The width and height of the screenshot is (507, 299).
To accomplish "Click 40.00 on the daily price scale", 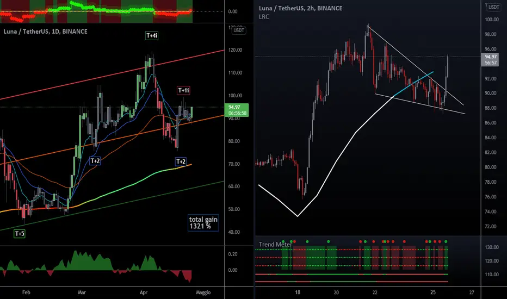I will (x=235, y=232).
